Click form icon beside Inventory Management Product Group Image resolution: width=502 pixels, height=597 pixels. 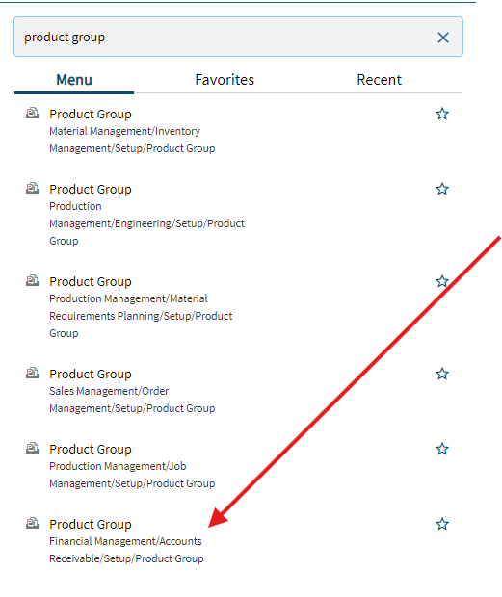point(33,113)
